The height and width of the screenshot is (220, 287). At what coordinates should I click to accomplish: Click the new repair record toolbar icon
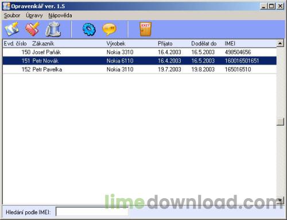(x=11, y=29)
